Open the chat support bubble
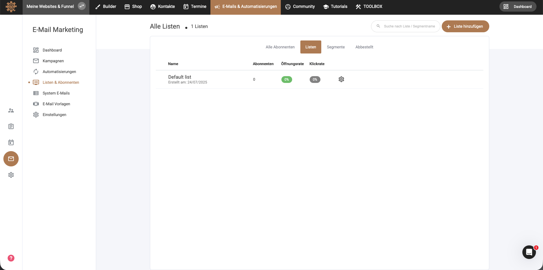The height and width of the screenshot is (270, 543). (529, 252)
